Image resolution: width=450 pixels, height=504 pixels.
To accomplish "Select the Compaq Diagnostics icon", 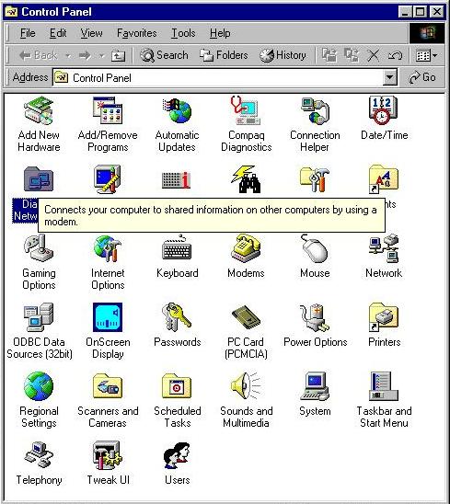I will (246, 111).
